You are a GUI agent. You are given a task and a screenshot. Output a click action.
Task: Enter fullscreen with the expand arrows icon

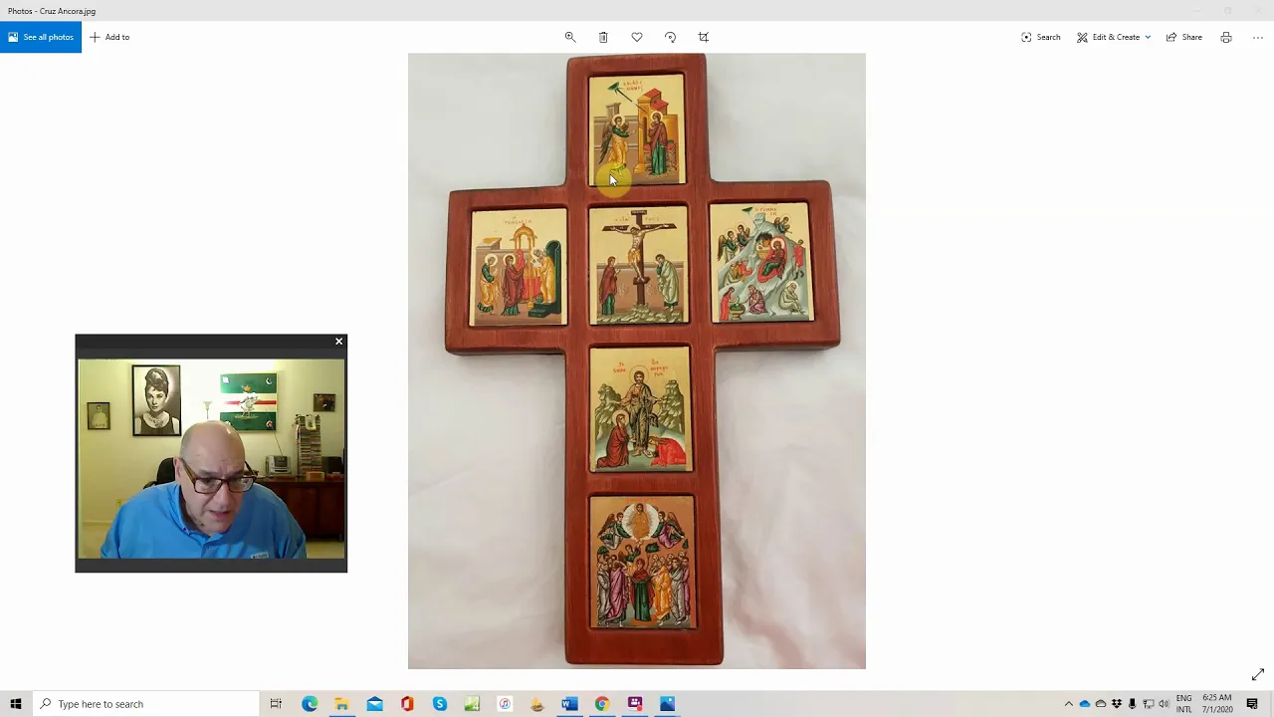click(x=1258, y=674)
